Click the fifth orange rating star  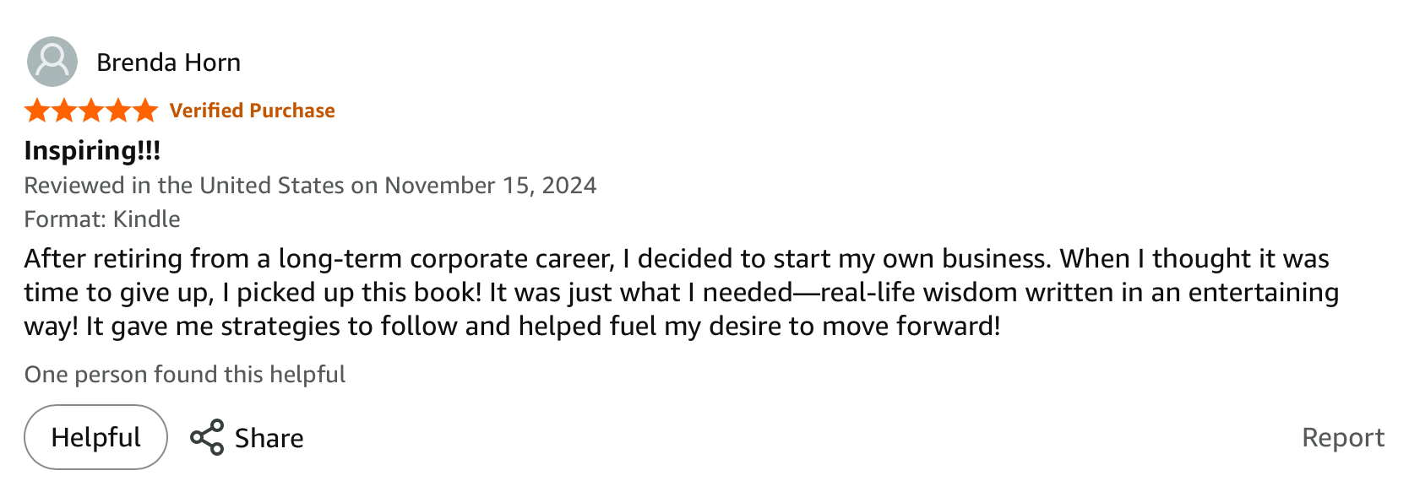coord(145,111)
